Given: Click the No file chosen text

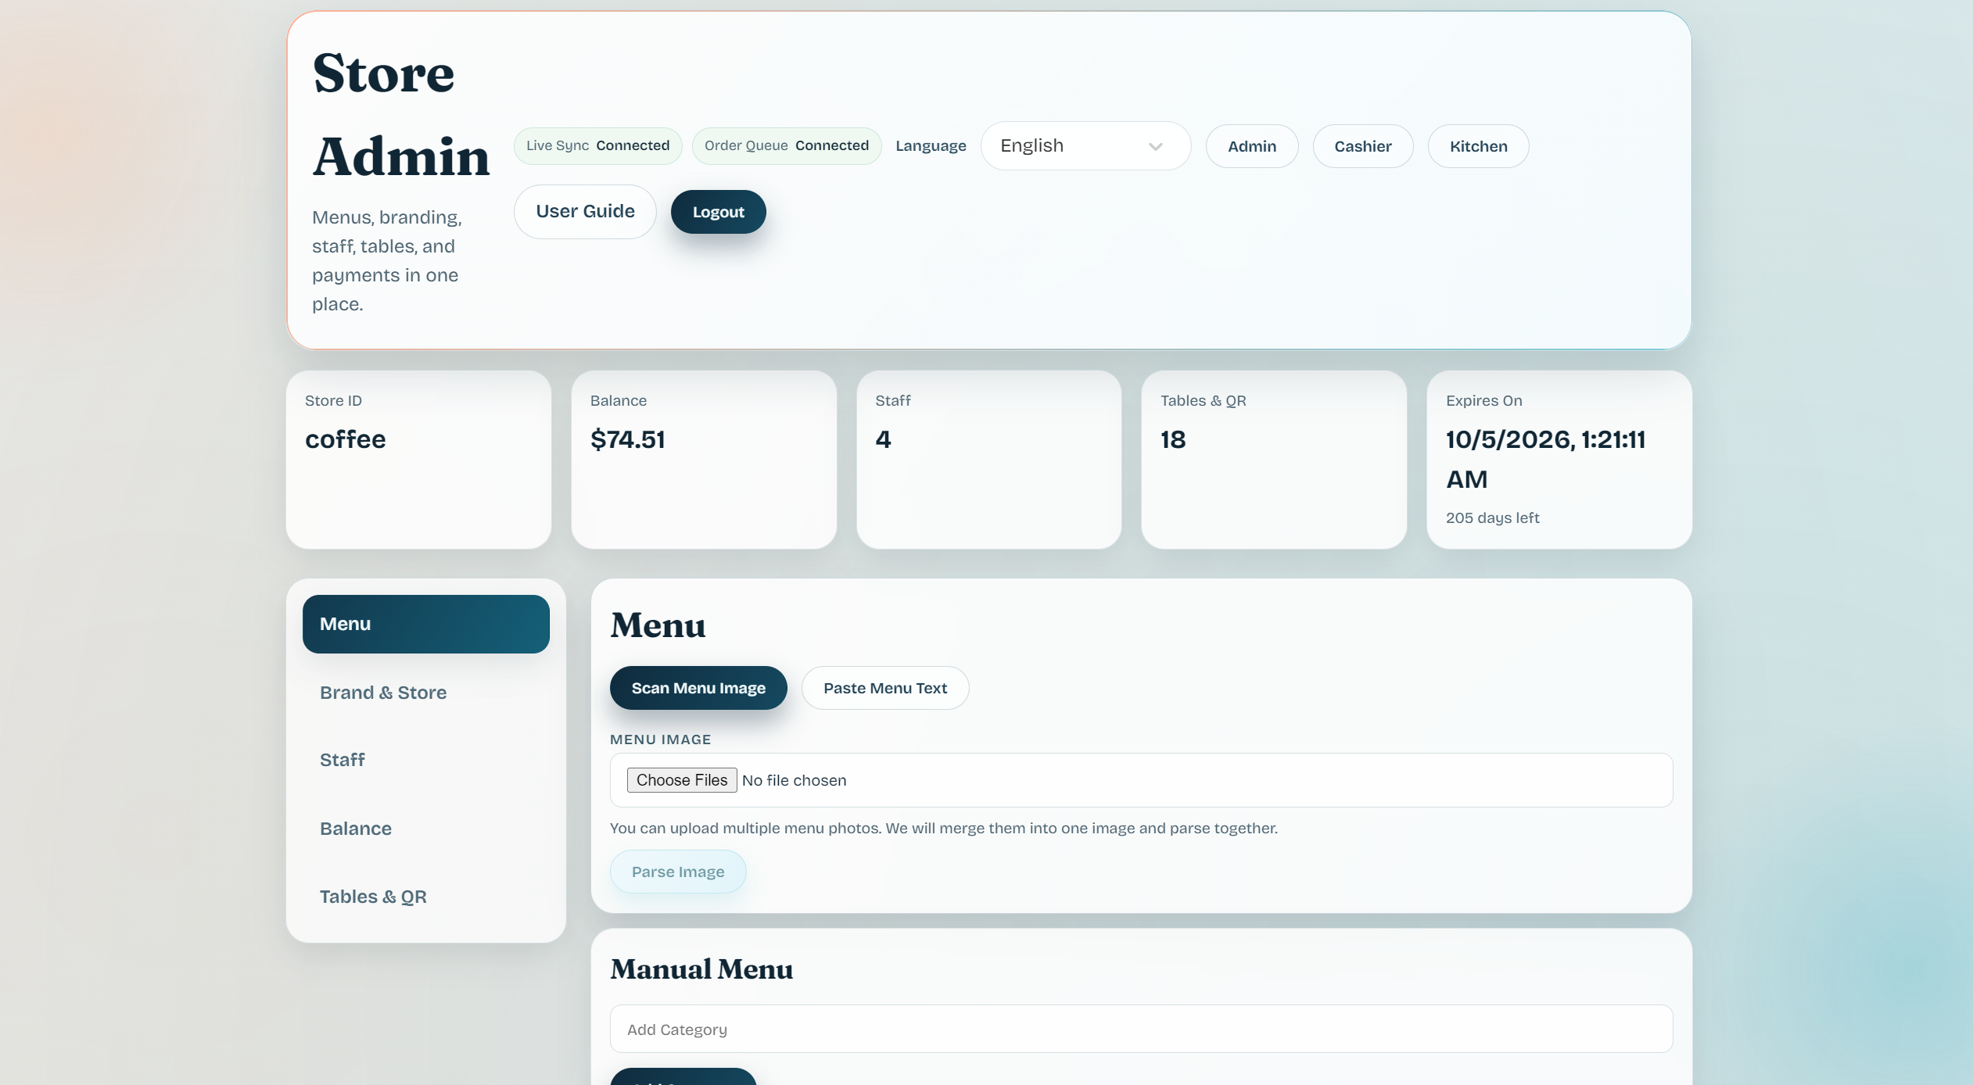Looking at the screenshot, I should (x=794, y=780).
